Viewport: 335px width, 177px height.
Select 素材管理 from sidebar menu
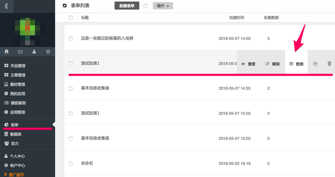click(18, 84)
